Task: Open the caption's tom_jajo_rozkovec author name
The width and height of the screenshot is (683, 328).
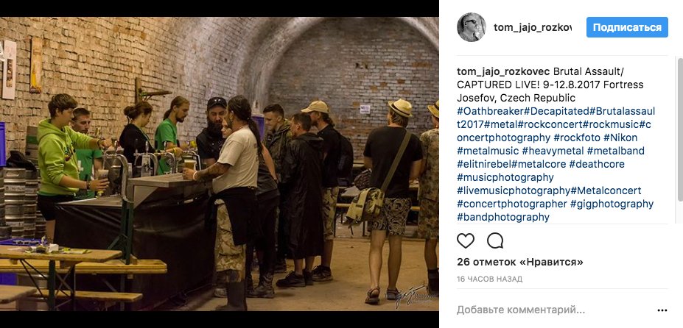Action: [x=503, y=71]
